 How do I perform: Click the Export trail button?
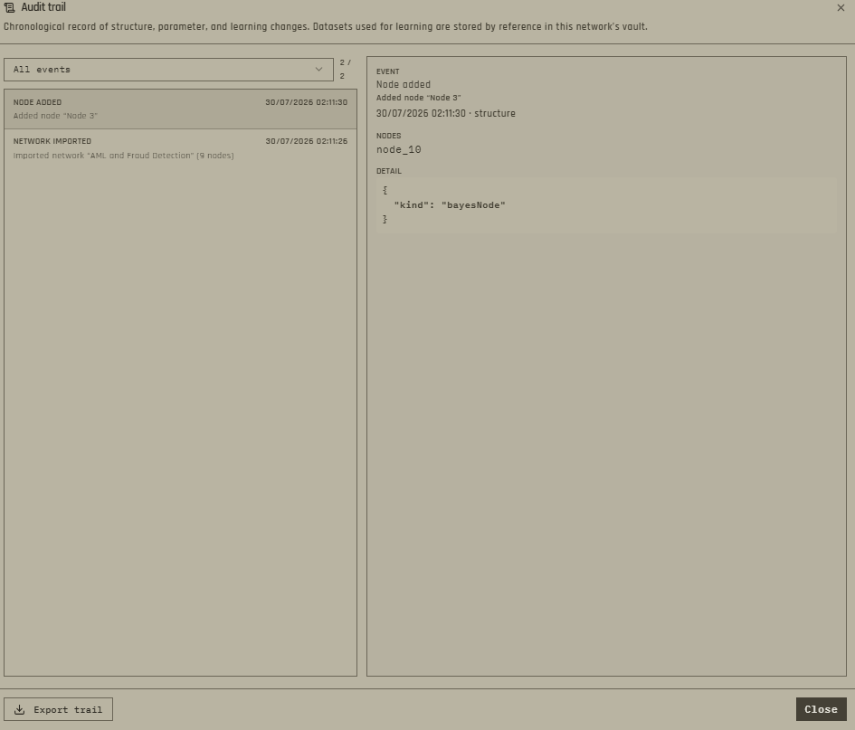point(58,709)
